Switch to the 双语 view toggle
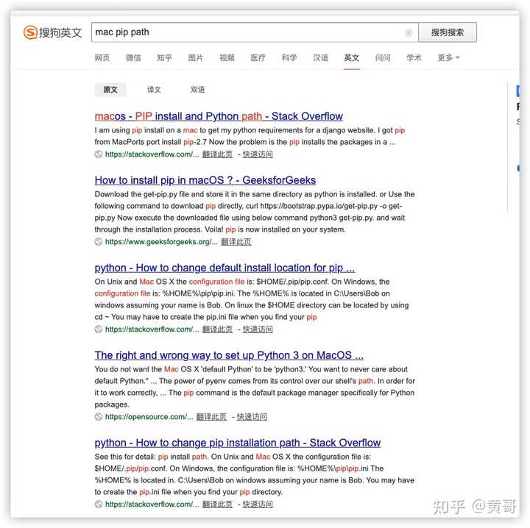 click(x=198, y=90)
